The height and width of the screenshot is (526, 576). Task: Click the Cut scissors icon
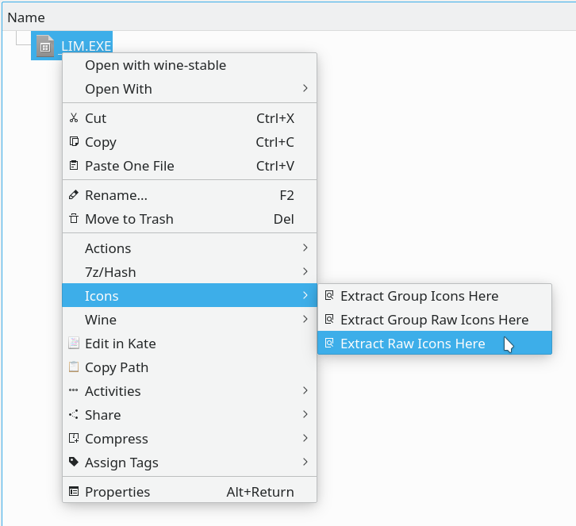pos(74,118)
